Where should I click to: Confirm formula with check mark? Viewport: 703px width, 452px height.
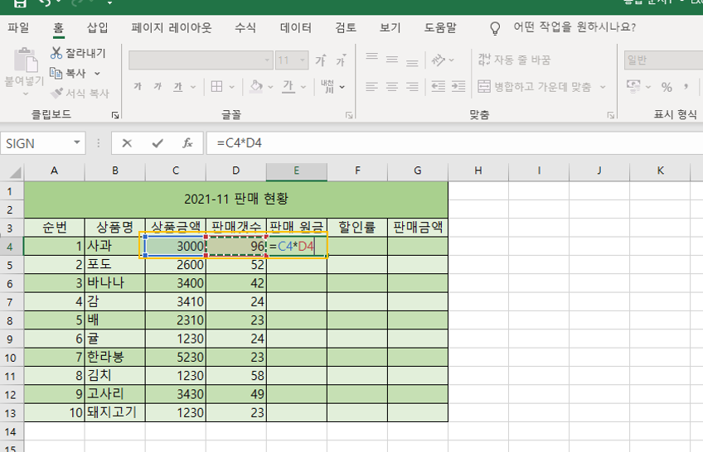158,143
